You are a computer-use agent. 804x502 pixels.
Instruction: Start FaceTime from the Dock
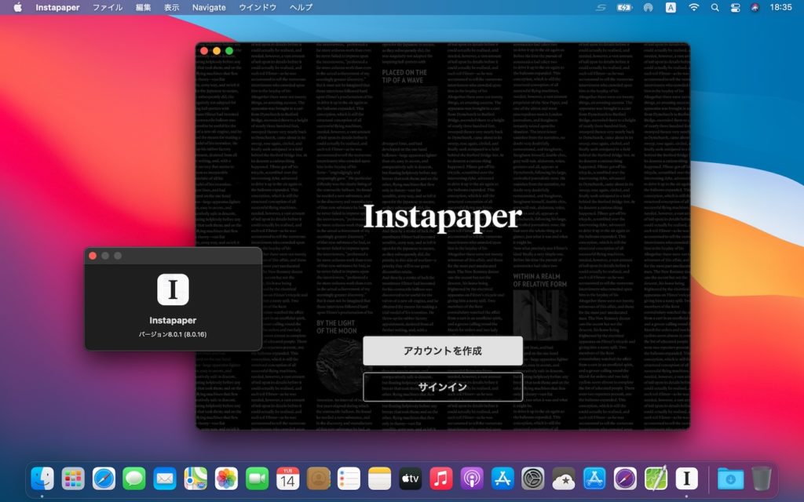(x=257, y=484)
